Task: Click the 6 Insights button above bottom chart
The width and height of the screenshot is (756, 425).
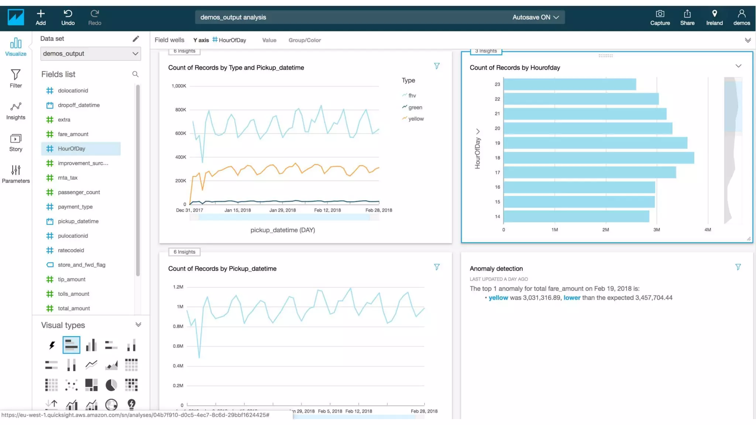Action: point(184,252)
